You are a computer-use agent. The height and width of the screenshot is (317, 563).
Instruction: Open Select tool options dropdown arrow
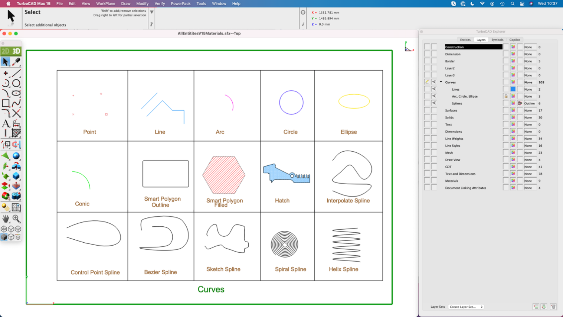coord(151,12)
